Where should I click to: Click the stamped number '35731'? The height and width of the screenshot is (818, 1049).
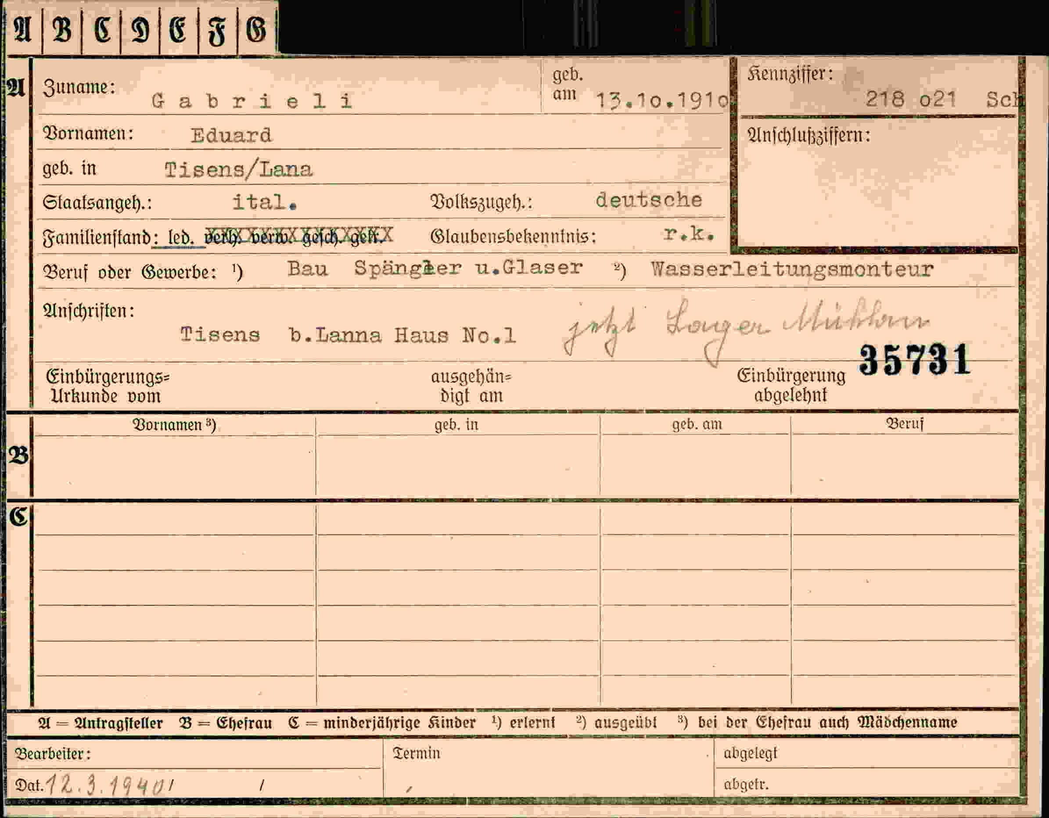[x=915, y=360]
